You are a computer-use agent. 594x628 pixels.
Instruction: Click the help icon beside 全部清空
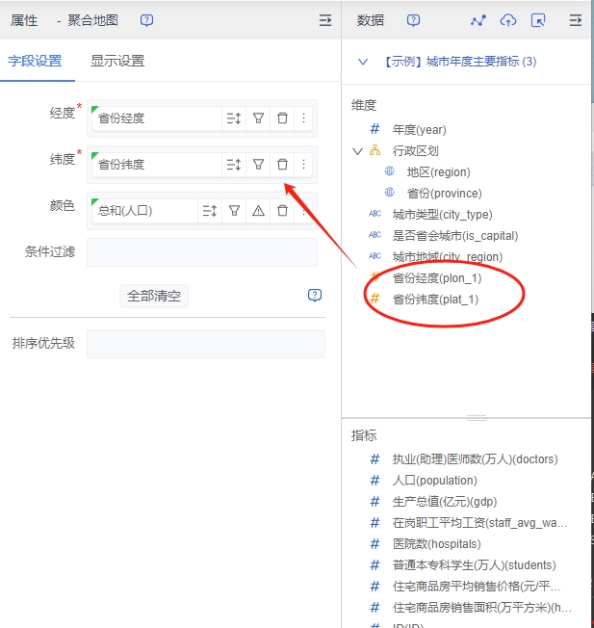tap(314, 296)
